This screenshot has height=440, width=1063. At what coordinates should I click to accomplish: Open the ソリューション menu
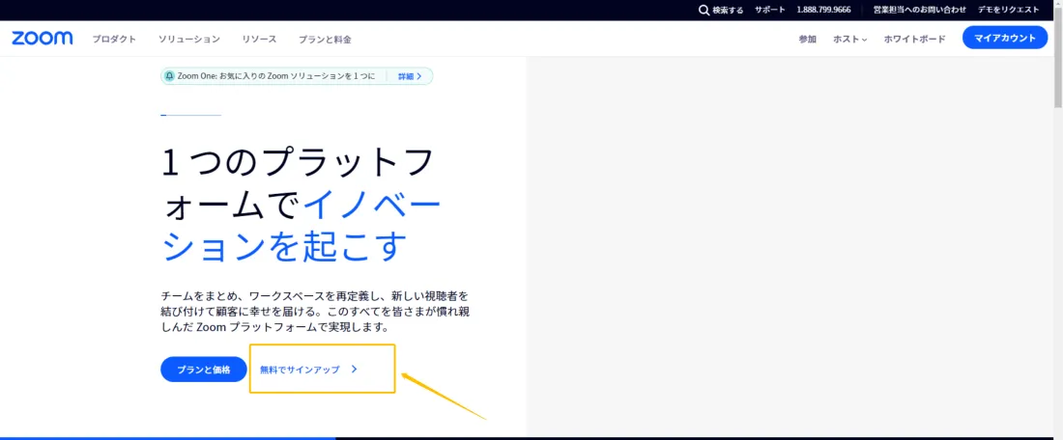pos(189,40)
